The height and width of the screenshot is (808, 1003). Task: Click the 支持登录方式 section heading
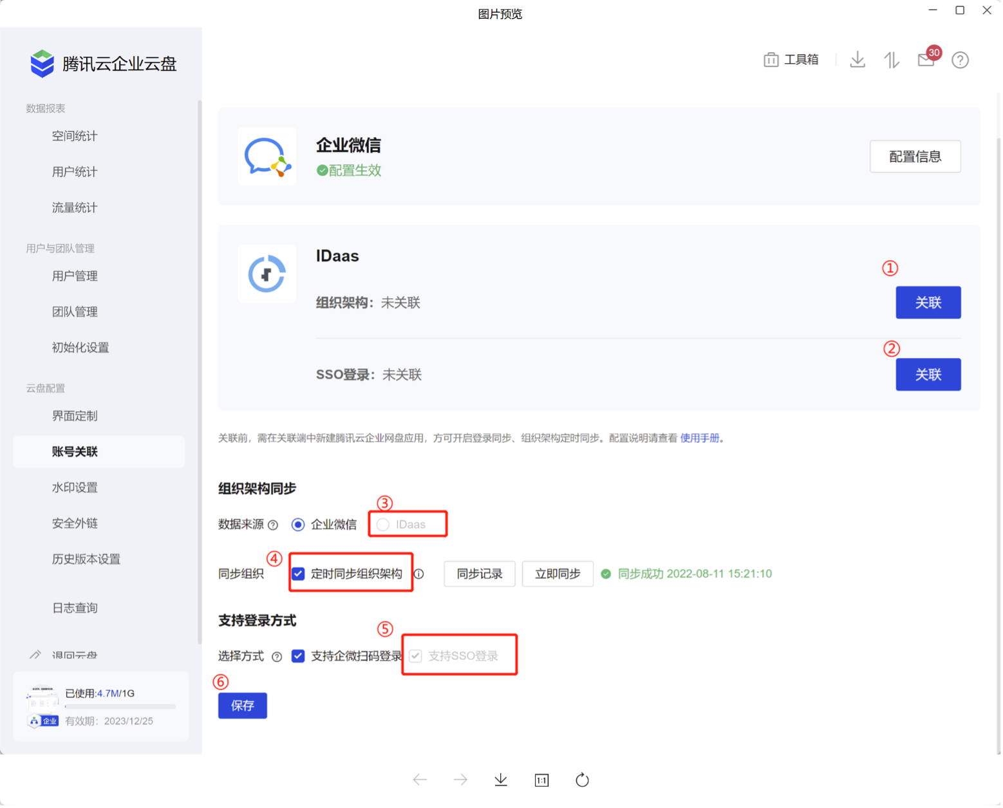[257, 621]
